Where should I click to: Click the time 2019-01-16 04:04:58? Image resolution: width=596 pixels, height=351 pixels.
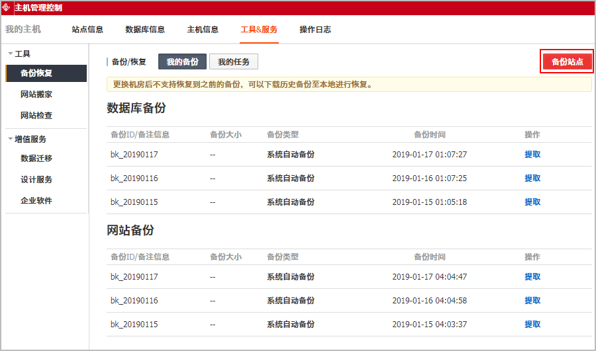tap(430, 301)
